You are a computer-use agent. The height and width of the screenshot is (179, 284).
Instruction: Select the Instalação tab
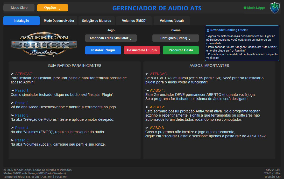click(21, 21)
